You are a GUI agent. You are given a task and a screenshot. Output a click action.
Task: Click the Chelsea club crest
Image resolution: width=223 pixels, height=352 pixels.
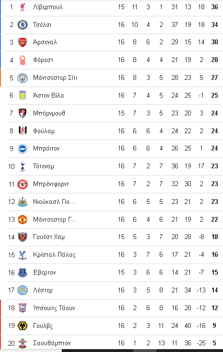[x=23, y=25]
